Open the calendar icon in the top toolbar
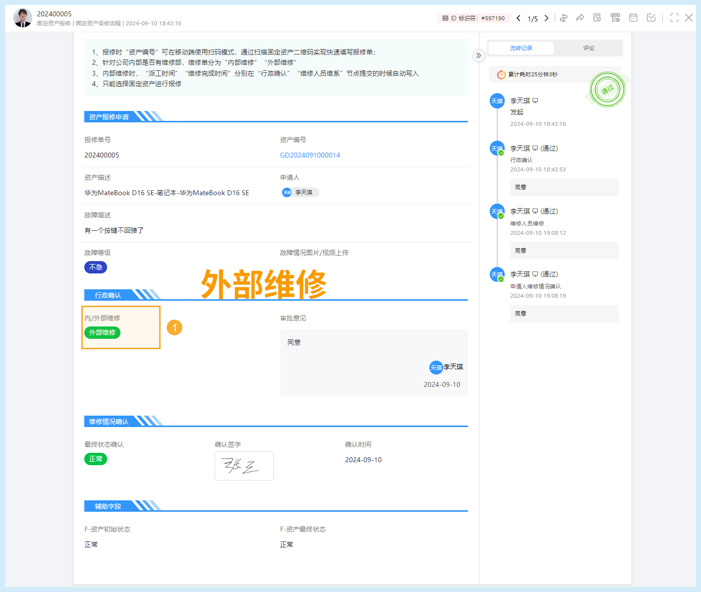This screenshot has width=701, height=592. pos(633,17)
